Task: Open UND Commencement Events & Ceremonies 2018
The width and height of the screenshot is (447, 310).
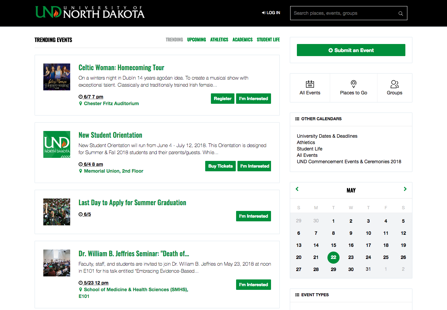Action: (349, 162)
